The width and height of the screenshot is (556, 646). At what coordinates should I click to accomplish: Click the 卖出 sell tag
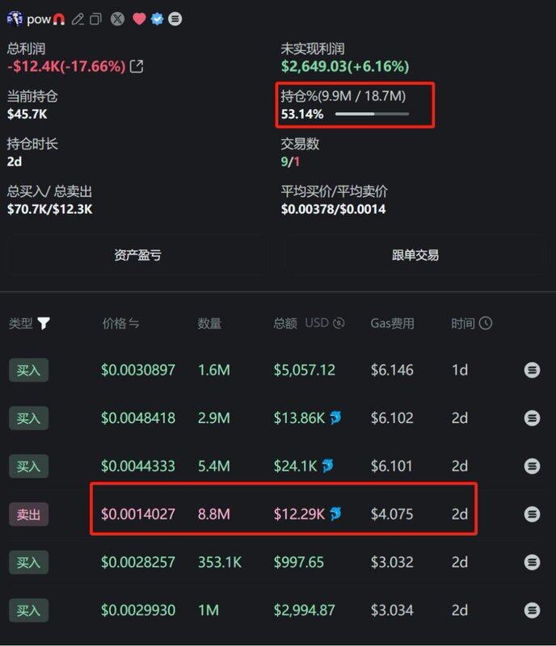[x=28, y=514]
